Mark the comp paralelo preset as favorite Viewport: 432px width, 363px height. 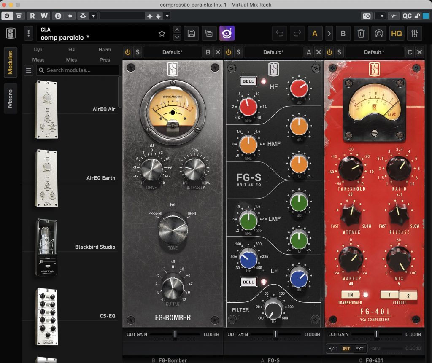pos(162,34)
